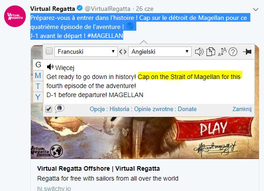This screenshot has height=191, width=264.
Task: Select the T translation provider tab
Action: coord(38,86)
